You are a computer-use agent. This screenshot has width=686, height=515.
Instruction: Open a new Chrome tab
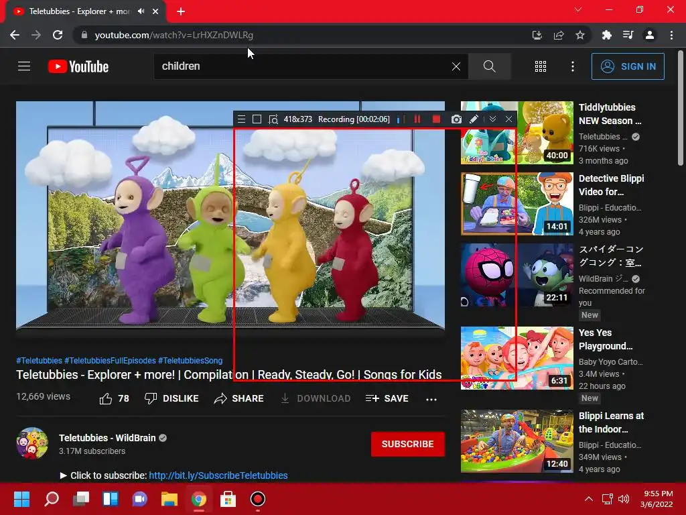click(x=181, y=11)
